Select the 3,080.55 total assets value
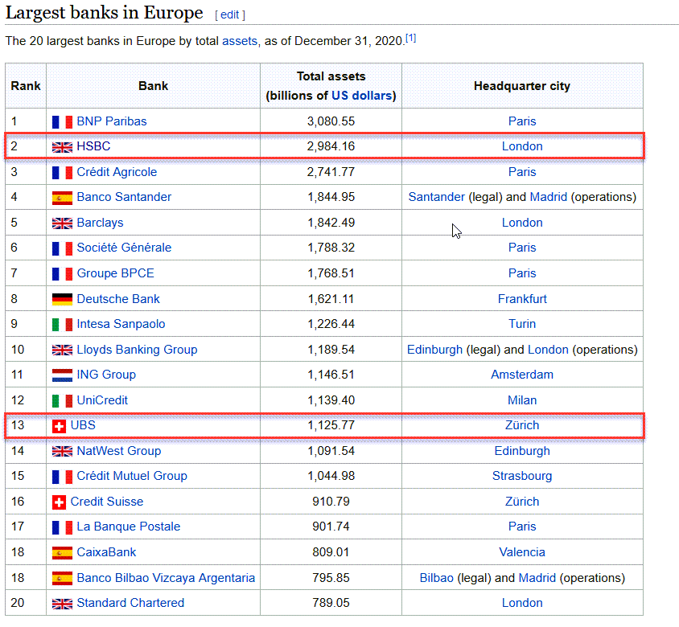Viewport: 679px width, 627px height. click(x=331, y=121)
